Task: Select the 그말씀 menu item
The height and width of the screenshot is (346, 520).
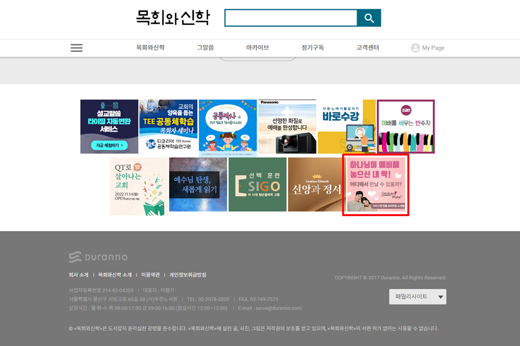Action: pos(205,48)
